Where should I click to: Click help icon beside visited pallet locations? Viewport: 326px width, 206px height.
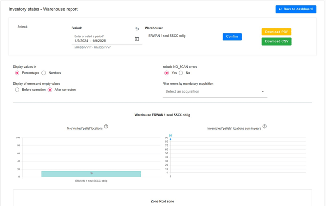106,127
